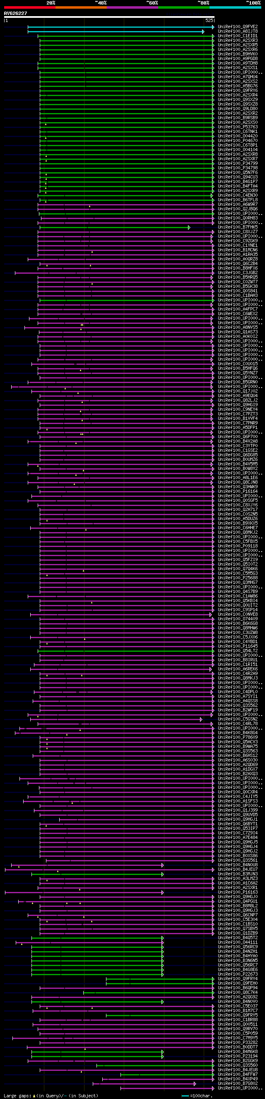Screen dimensions: 265x1099
Task: Select hit label UniRef100_P16163
Action: [x=238, y=892]
